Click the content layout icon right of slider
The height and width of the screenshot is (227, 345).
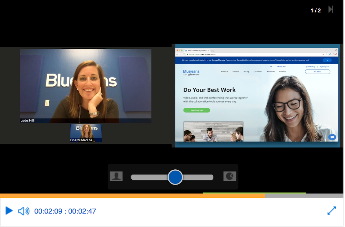click(229, 176)
